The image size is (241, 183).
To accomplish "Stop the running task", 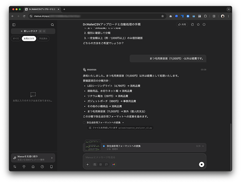I will 201,164.
